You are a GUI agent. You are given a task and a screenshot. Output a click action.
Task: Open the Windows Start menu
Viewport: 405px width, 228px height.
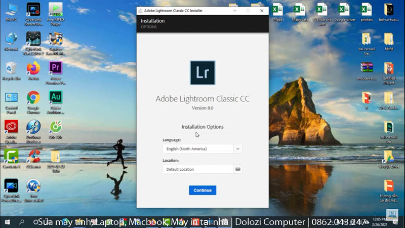(x=7, y=222)
